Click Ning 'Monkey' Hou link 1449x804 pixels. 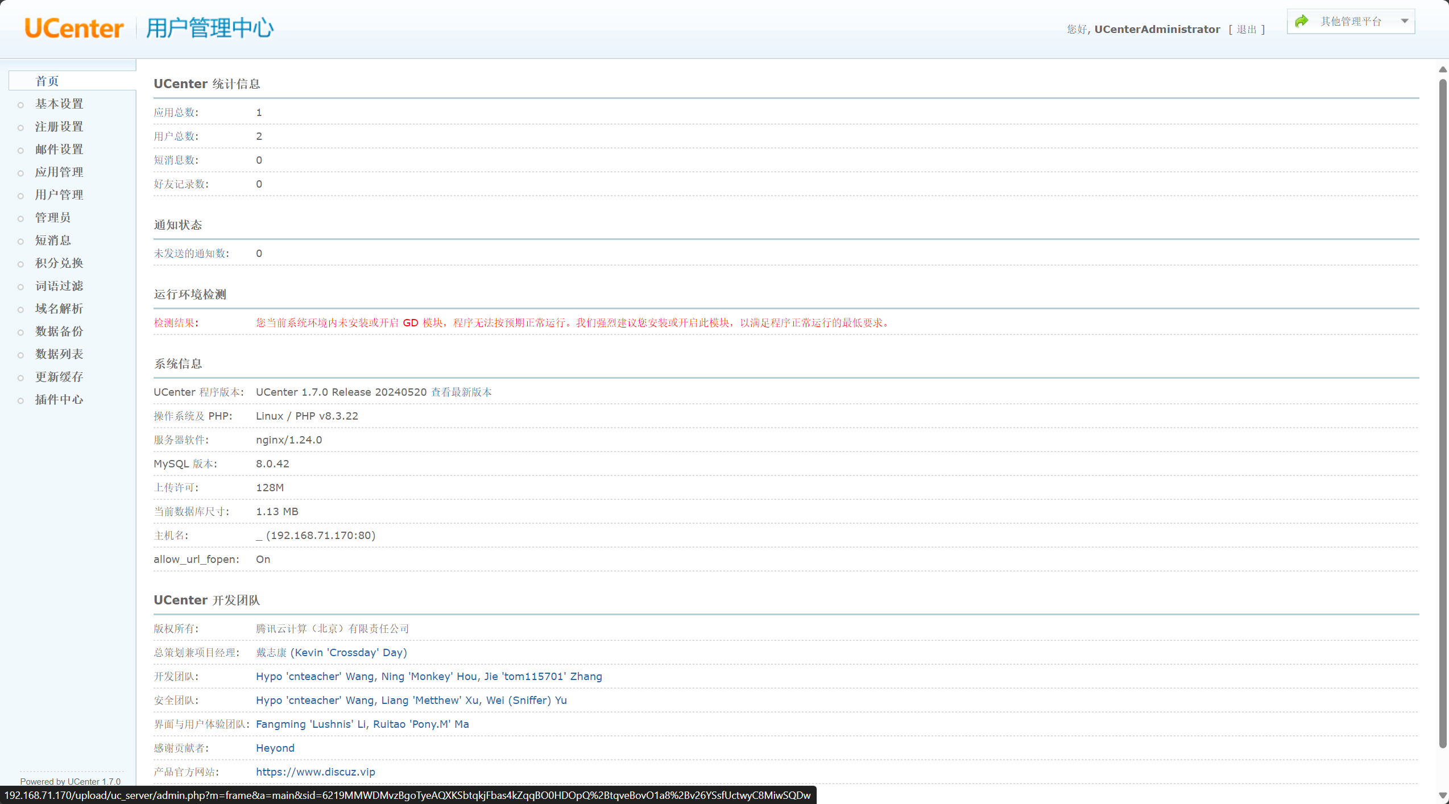pos(429,677)
